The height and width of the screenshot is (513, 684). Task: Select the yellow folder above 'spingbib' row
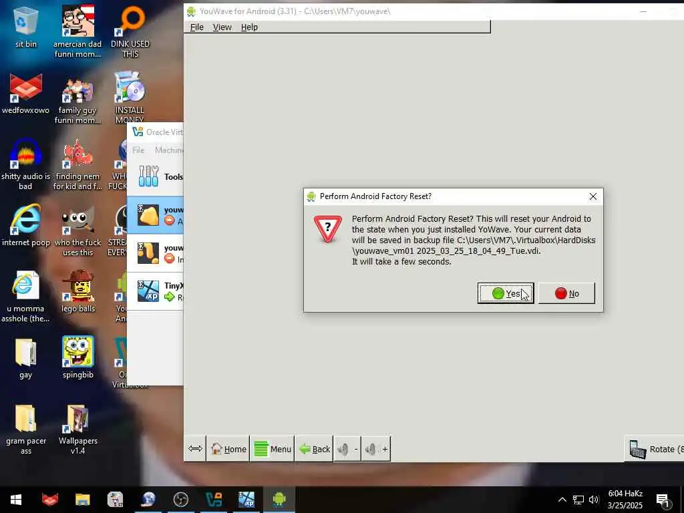26,358
